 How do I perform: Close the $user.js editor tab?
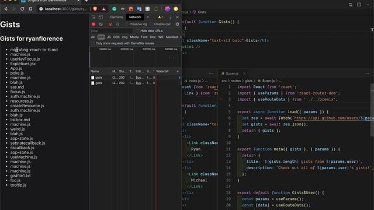(244, 73)
